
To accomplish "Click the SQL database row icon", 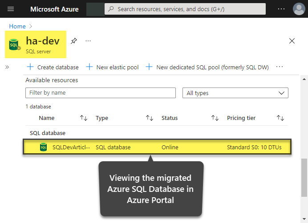I will coord(43,147).
